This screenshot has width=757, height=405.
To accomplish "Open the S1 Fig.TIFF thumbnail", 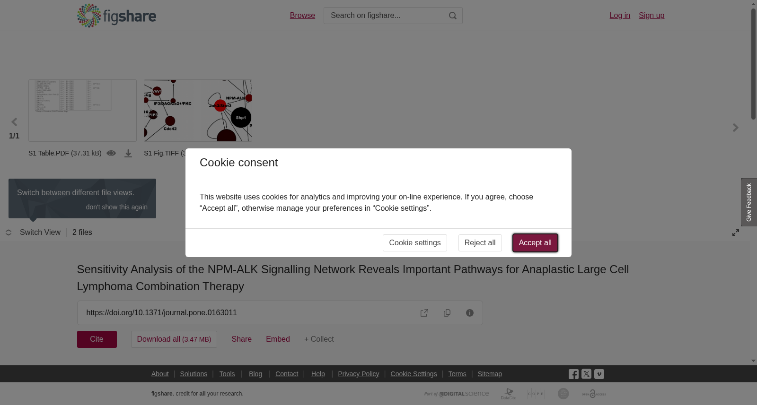I will pos(198,111).
